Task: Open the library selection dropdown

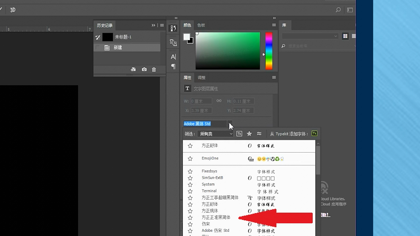Action: click(310, 36)
